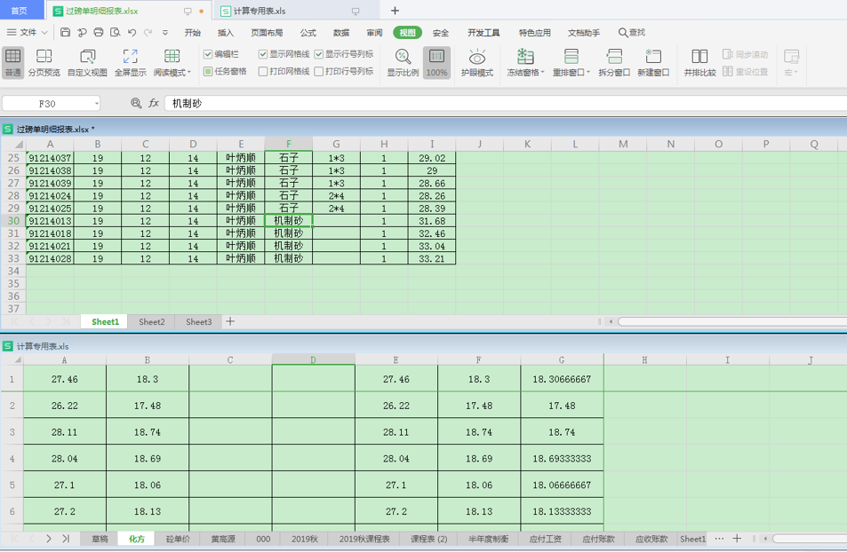Viewport: 847px width, 552px height.
Task: Open the 开始 home ribbon tab
Action: click(192, 33)
